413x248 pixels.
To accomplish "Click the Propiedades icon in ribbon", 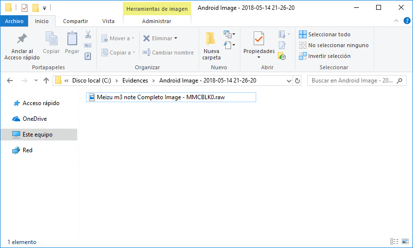I will (259, 39).
